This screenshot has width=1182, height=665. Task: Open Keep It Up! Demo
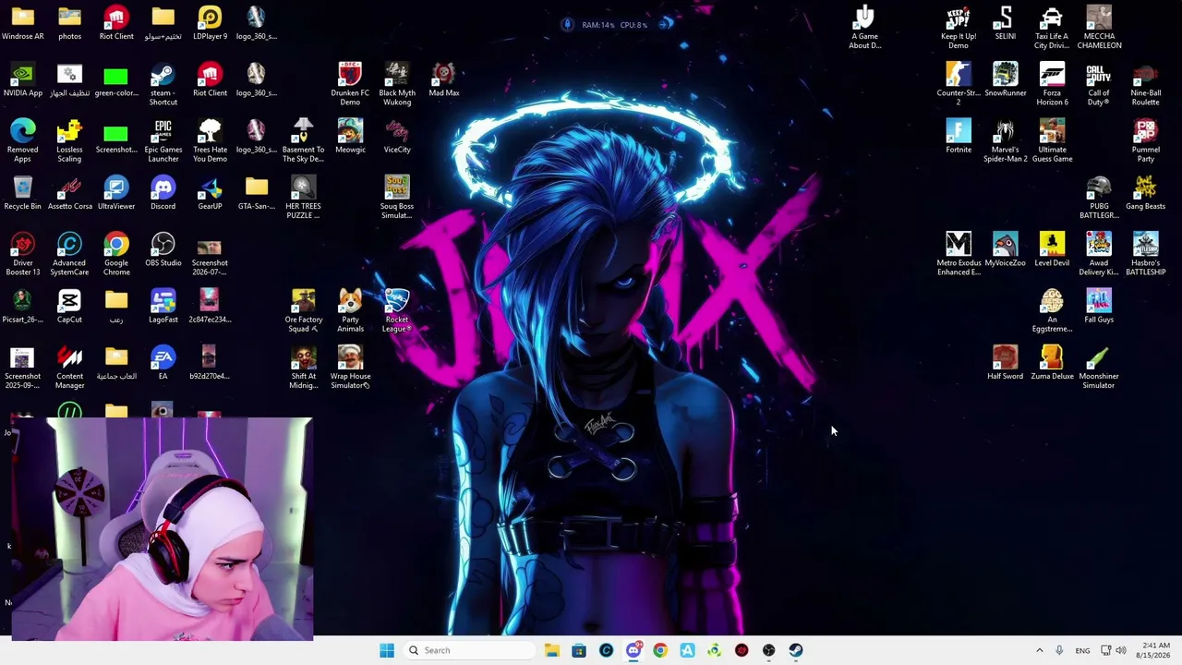pyautogui.click(x=959, y=29)
